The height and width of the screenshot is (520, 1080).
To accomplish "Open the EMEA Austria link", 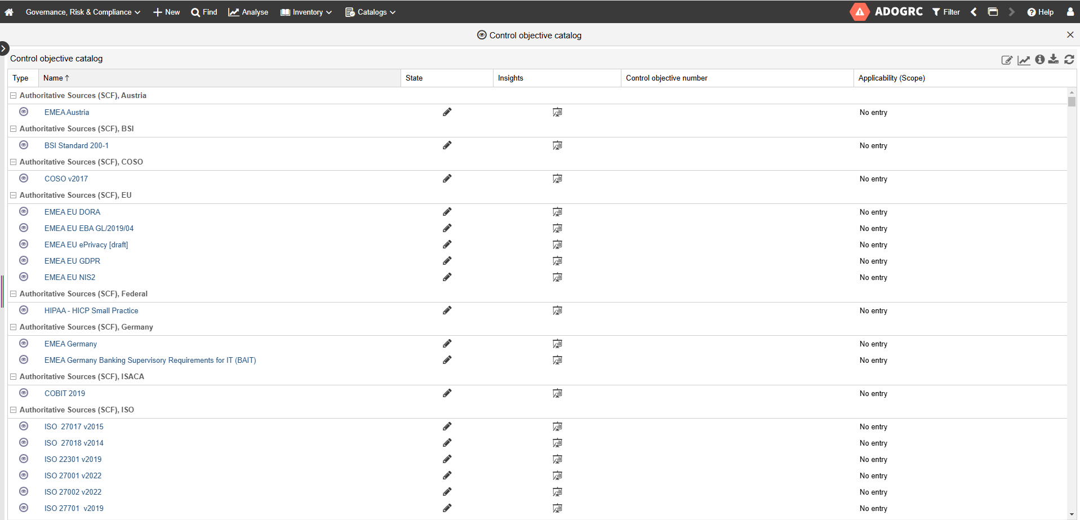I will [x=66, y=112].
